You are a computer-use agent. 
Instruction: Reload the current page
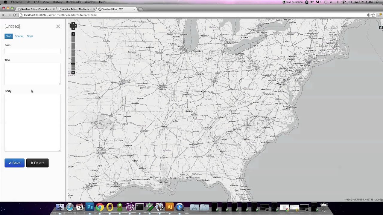(15, 15)
